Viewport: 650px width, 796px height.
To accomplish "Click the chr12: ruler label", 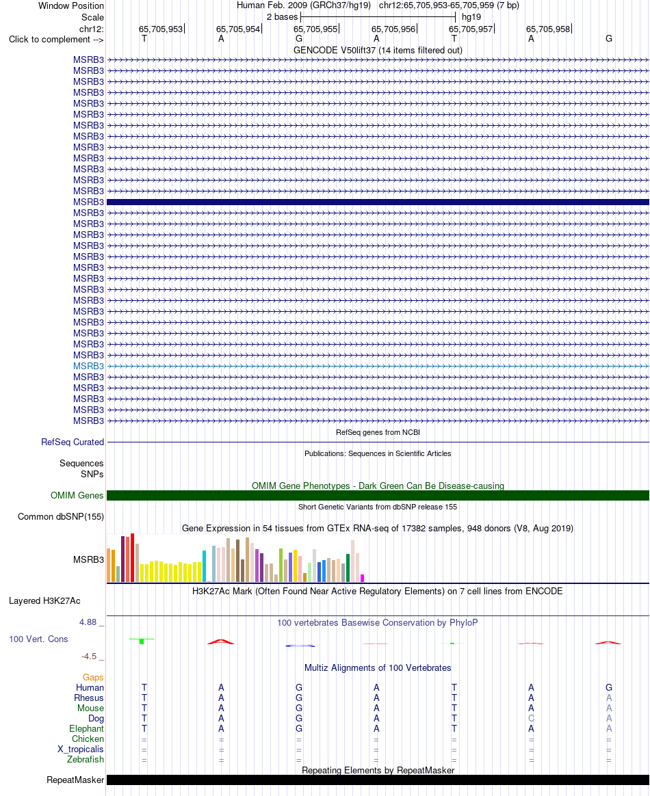I will click(92, 29).
